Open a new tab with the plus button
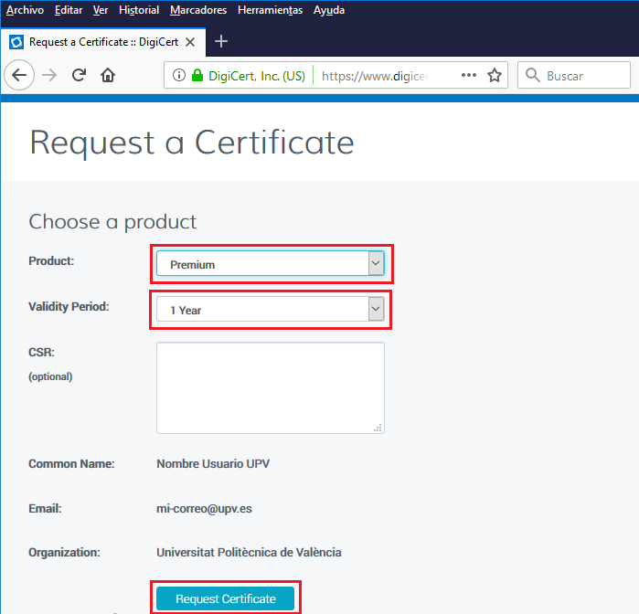Image resolution: width=639 pixels, height=614 pixels. [x=221, y=42]
